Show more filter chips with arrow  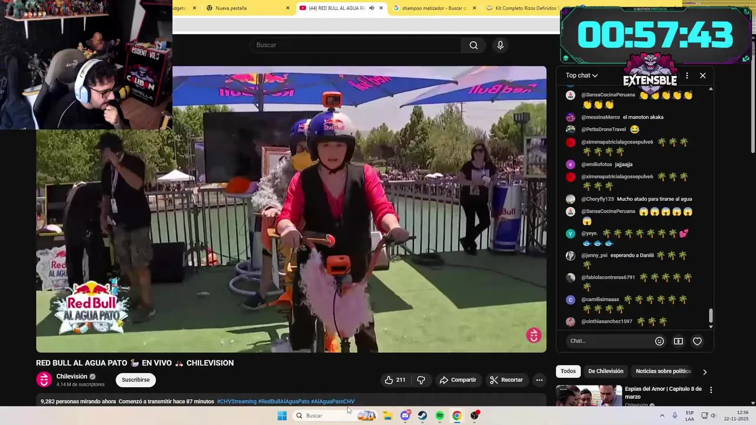coord(704,372)
